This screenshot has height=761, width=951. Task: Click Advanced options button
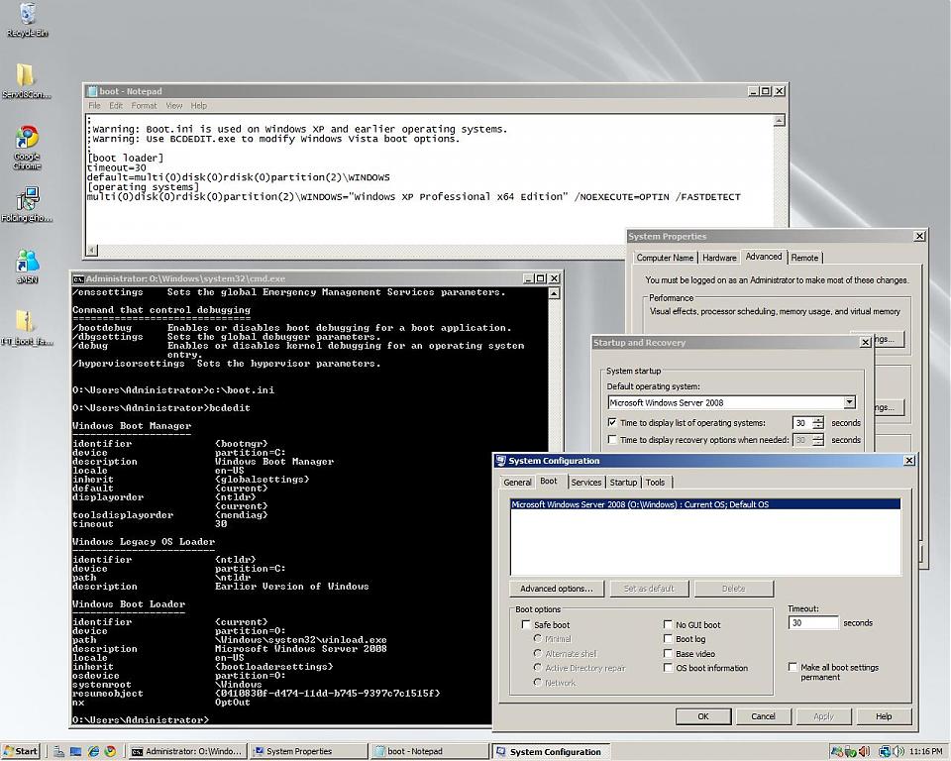coord(556,589)
